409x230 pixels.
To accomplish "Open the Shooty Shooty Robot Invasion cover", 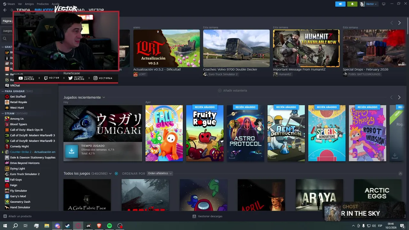I will pyautogui.click(x=367, y=133).
